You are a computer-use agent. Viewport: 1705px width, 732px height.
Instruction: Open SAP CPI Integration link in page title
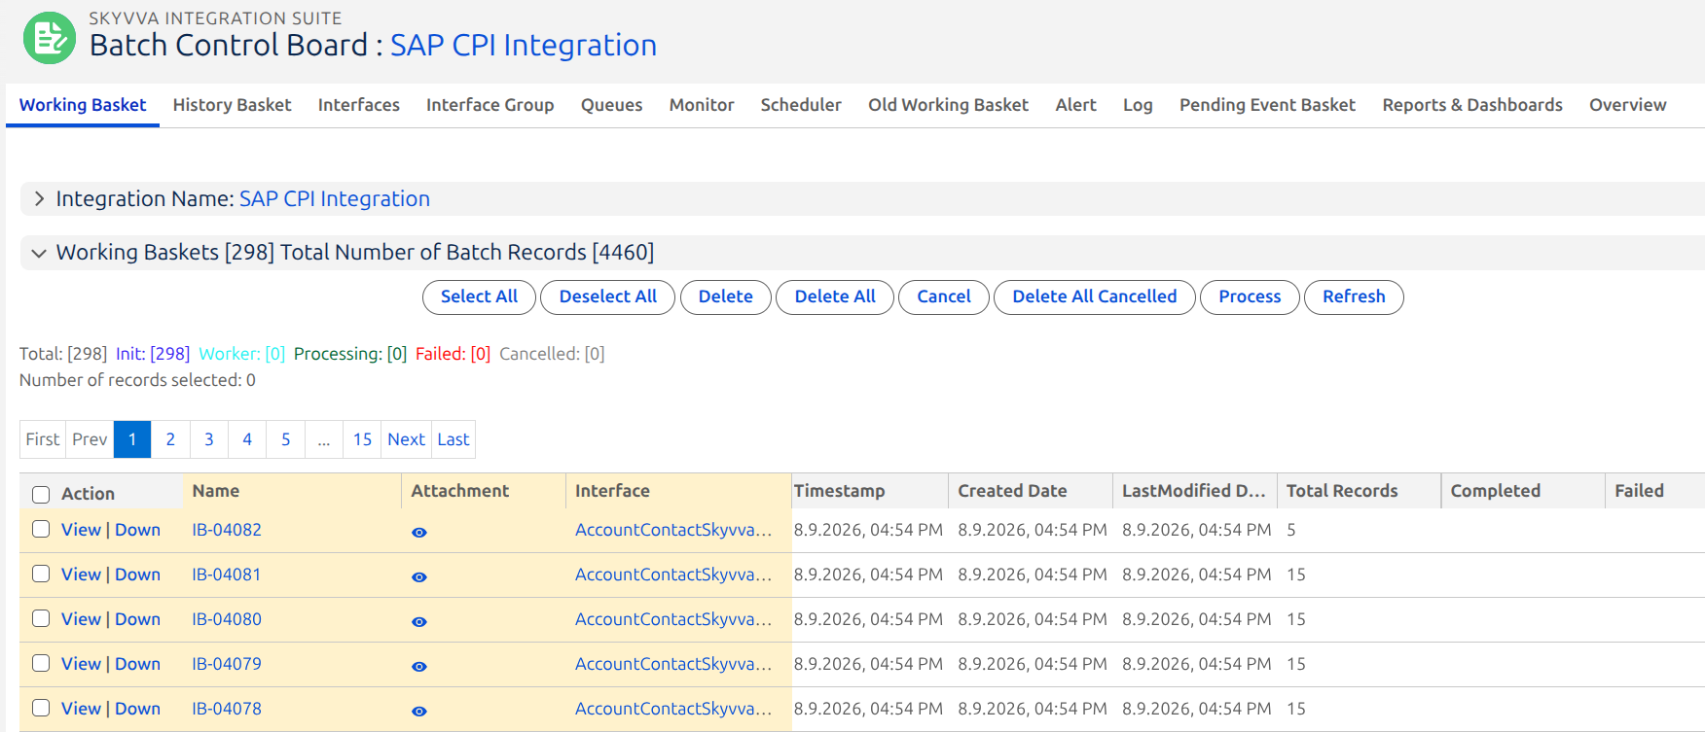tap(524, 46)
